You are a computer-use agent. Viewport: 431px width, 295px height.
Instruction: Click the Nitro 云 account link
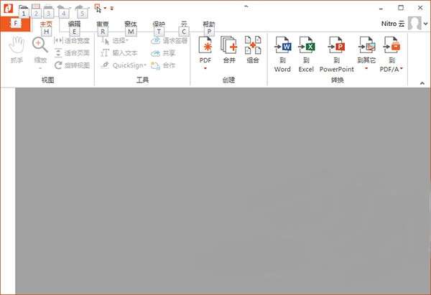(x=393, y=24)
